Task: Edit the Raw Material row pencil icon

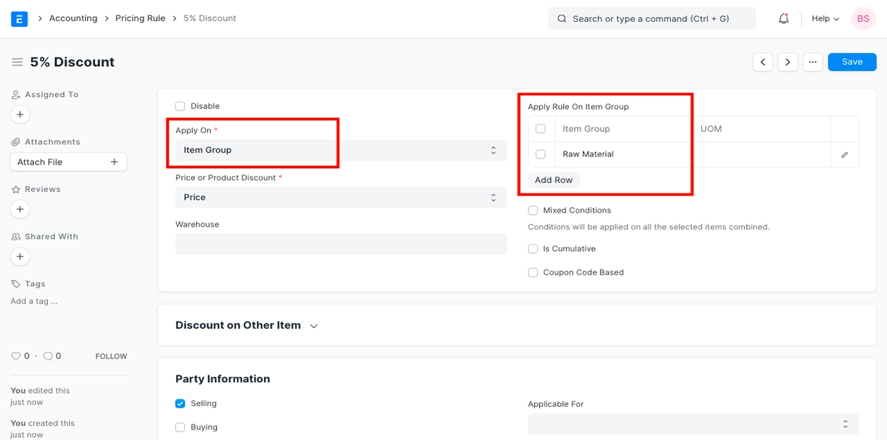Action: pyautogui.click(x=845, y=154)
